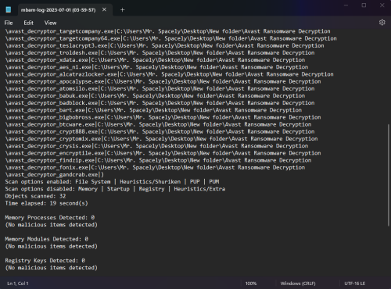The image size is (391, 289).
Task: Click the avast_decryptor_targetcompany64.exe line
Action: point(171,38)
